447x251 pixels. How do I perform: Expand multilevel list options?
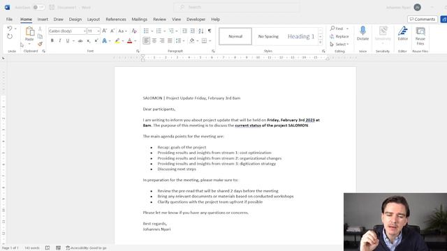coord(177,31)
